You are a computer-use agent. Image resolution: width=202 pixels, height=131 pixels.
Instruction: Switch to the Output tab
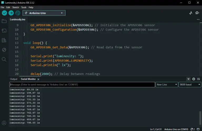tap(13, 79)
